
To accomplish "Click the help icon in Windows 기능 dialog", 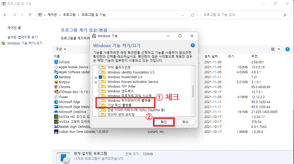I will click(193, 45).
